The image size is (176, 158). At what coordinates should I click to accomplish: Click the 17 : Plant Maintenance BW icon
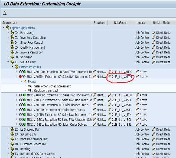pos(12,139)
